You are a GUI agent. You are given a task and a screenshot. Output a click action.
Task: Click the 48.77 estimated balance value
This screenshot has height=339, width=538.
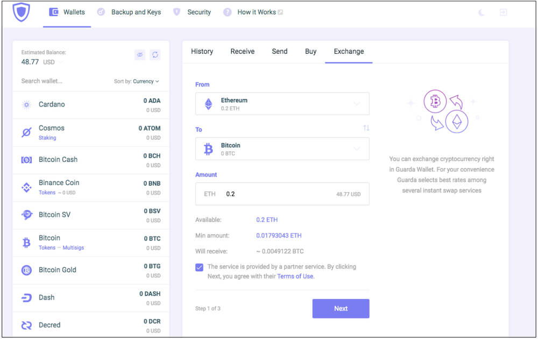click(30, 62)
